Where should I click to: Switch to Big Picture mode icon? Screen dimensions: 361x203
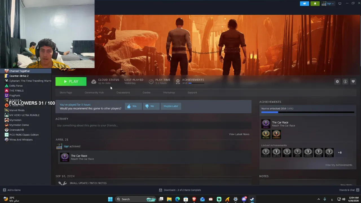[340, 3]
